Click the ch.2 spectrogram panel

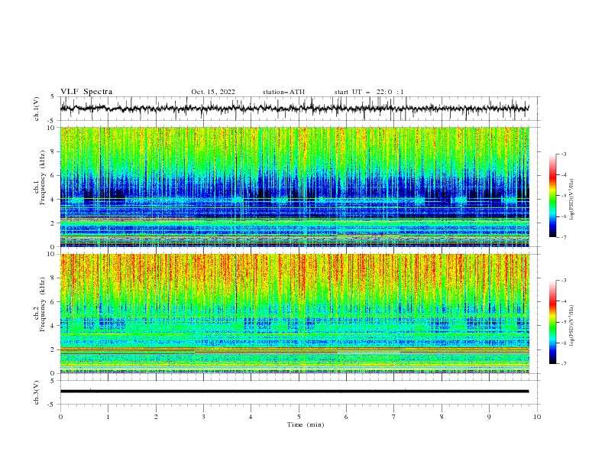tap(294, 314)
